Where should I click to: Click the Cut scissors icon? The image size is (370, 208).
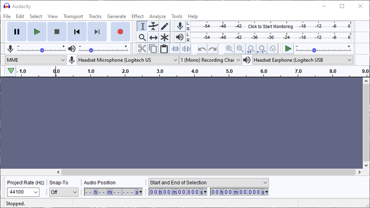click(142, 49)
